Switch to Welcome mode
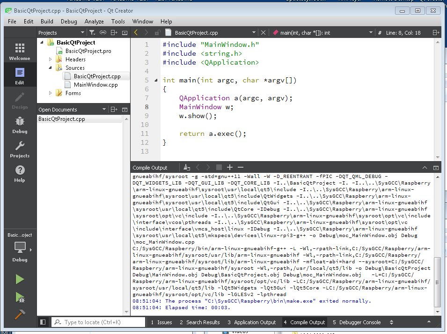The width and height of the screenshot is (447, 334). point(20,52)
